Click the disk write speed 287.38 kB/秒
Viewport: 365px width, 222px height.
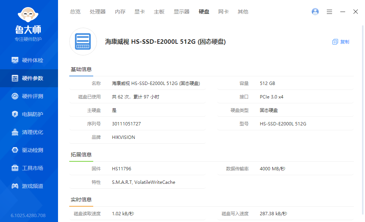click(x=274, y=214)
